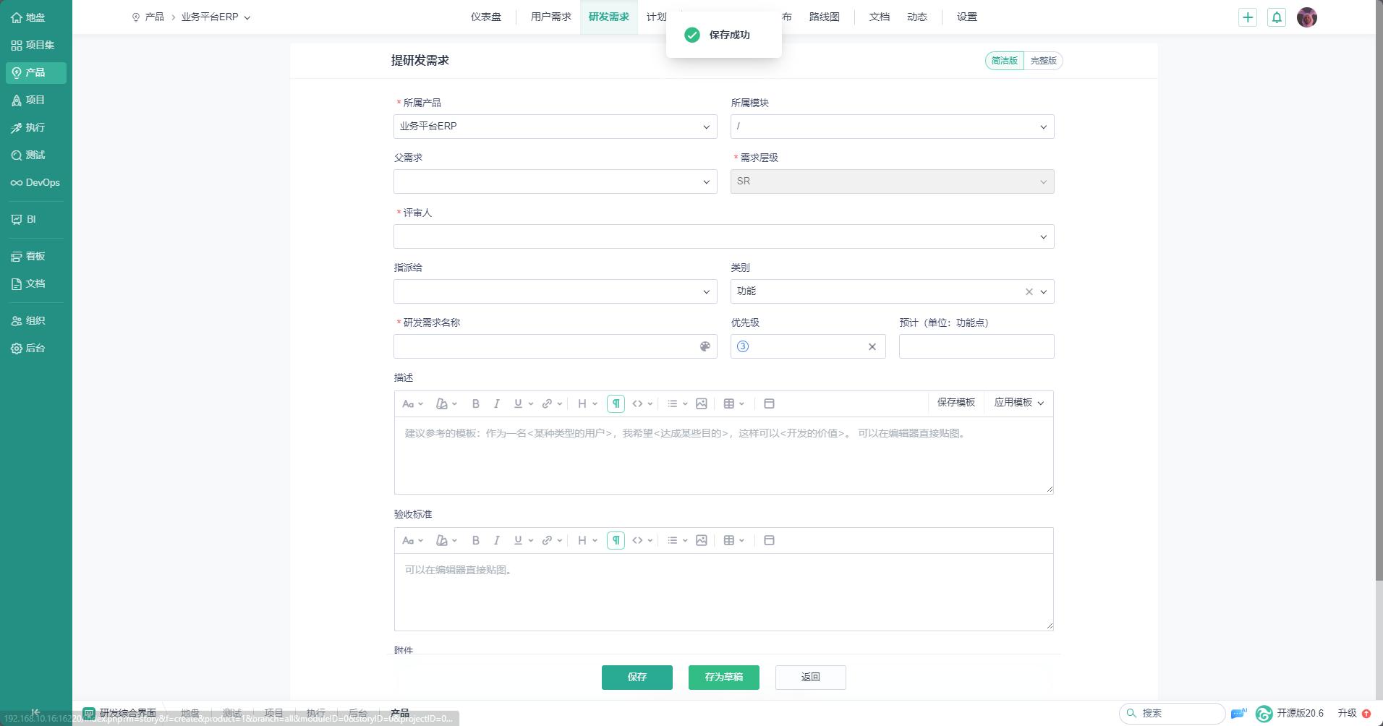Open the 设置 tab in top navigation
1383x726 pixels.
click(x=967, y=17)
